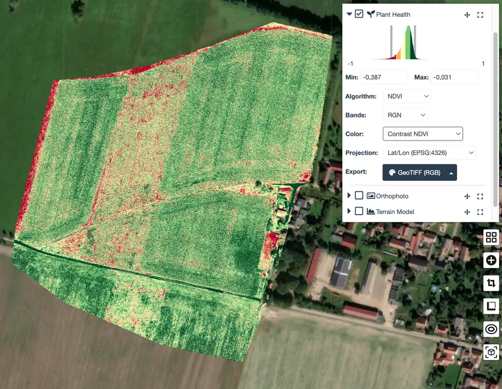The height and width of the screenshot is (389, 502).
Task: Expand the Terrain Model section
Action: (349, 211)
